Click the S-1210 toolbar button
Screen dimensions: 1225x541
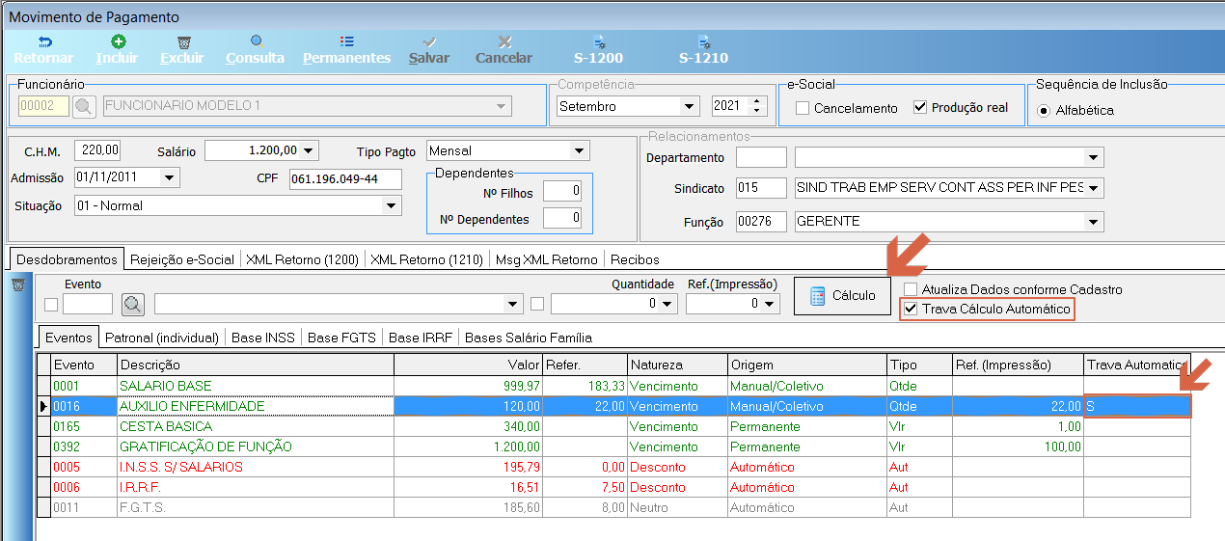coord(703,50)
